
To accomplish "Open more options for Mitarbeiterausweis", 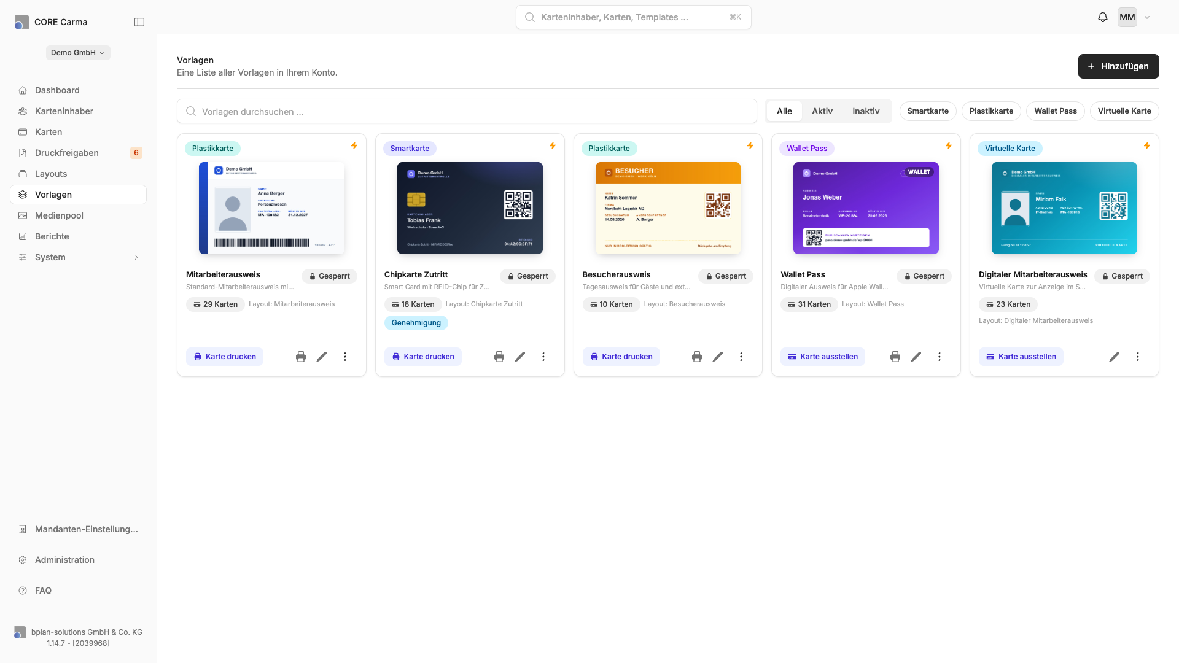I will pos(345,357).
